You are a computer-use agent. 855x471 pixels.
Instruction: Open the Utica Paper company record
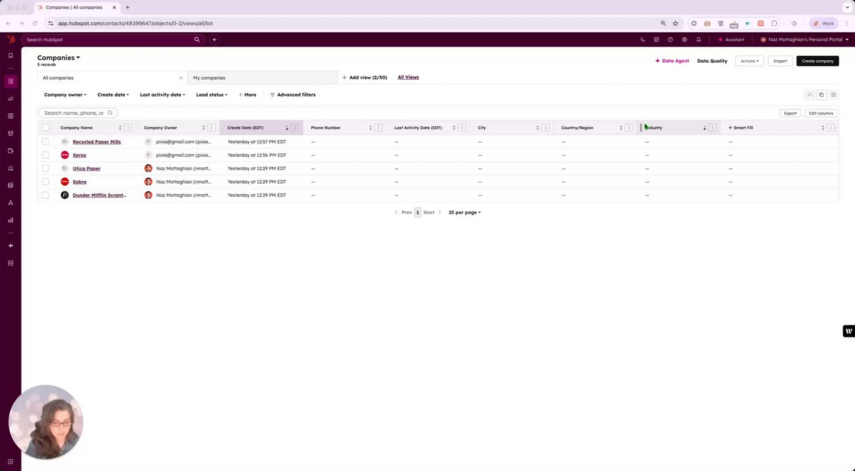point(86,169)
